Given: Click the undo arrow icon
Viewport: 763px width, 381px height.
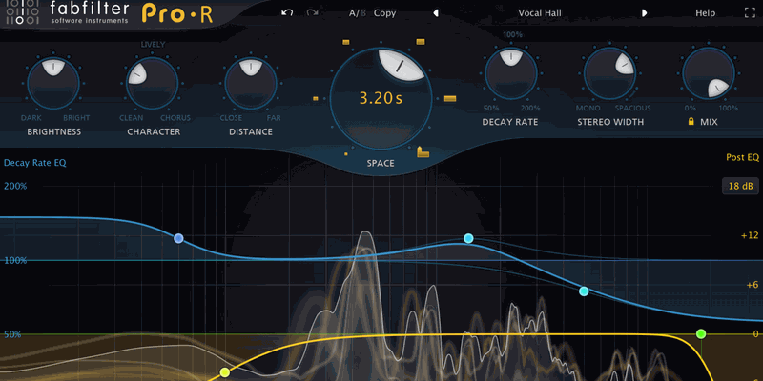Looking at the screenshot, I should (288, 13).
